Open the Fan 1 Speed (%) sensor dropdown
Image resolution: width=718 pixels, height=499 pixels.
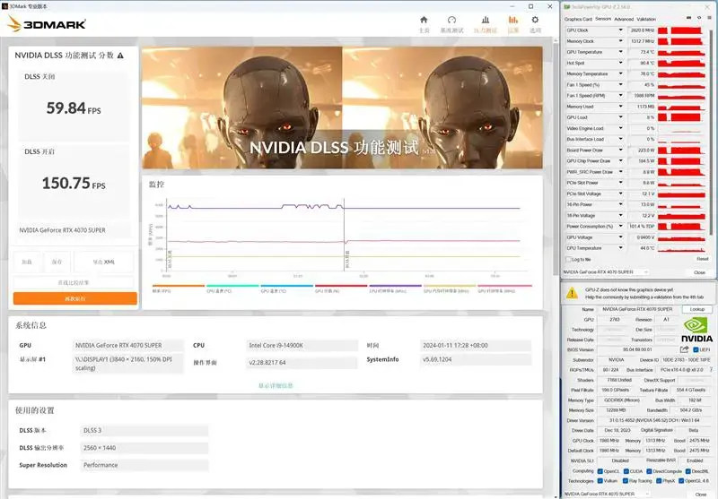pyautogui.click(x=620, y=84)
